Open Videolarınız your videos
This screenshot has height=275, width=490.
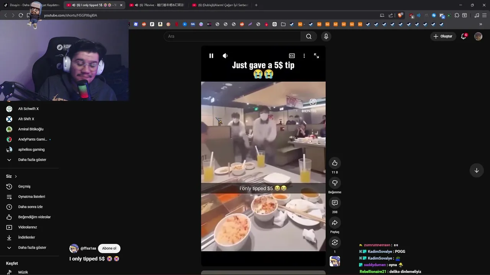click(29, 227)
